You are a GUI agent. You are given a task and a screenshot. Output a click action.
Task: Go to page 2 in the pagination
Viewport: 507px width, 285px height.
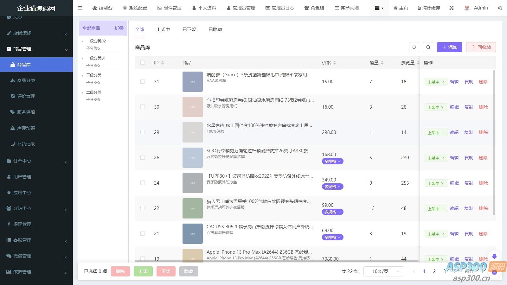(434, 271)
